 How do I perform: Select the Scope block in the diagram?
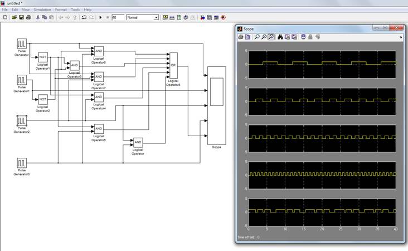[x=217, y=105]
